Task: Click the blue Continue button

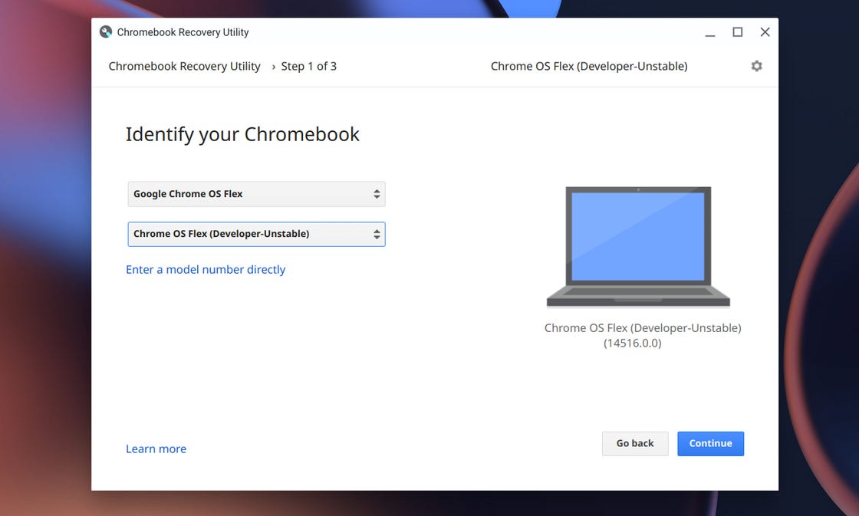Action: [x=710, y=444]
